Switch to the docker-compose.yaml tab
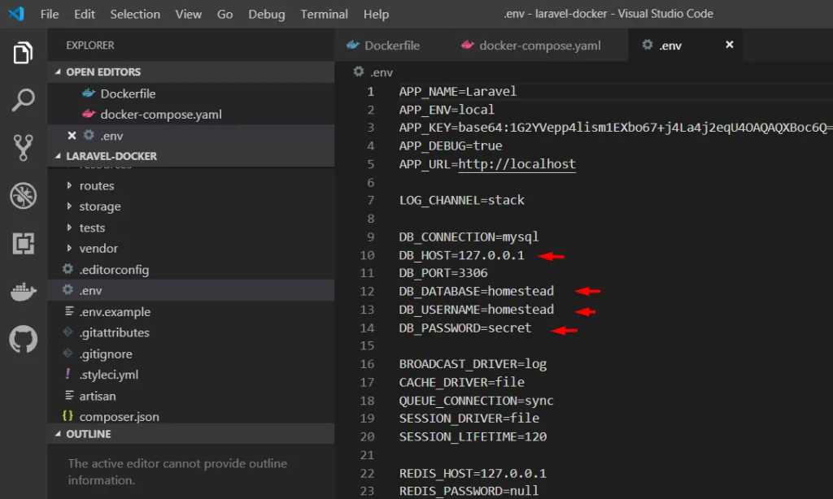 [537, 46]
